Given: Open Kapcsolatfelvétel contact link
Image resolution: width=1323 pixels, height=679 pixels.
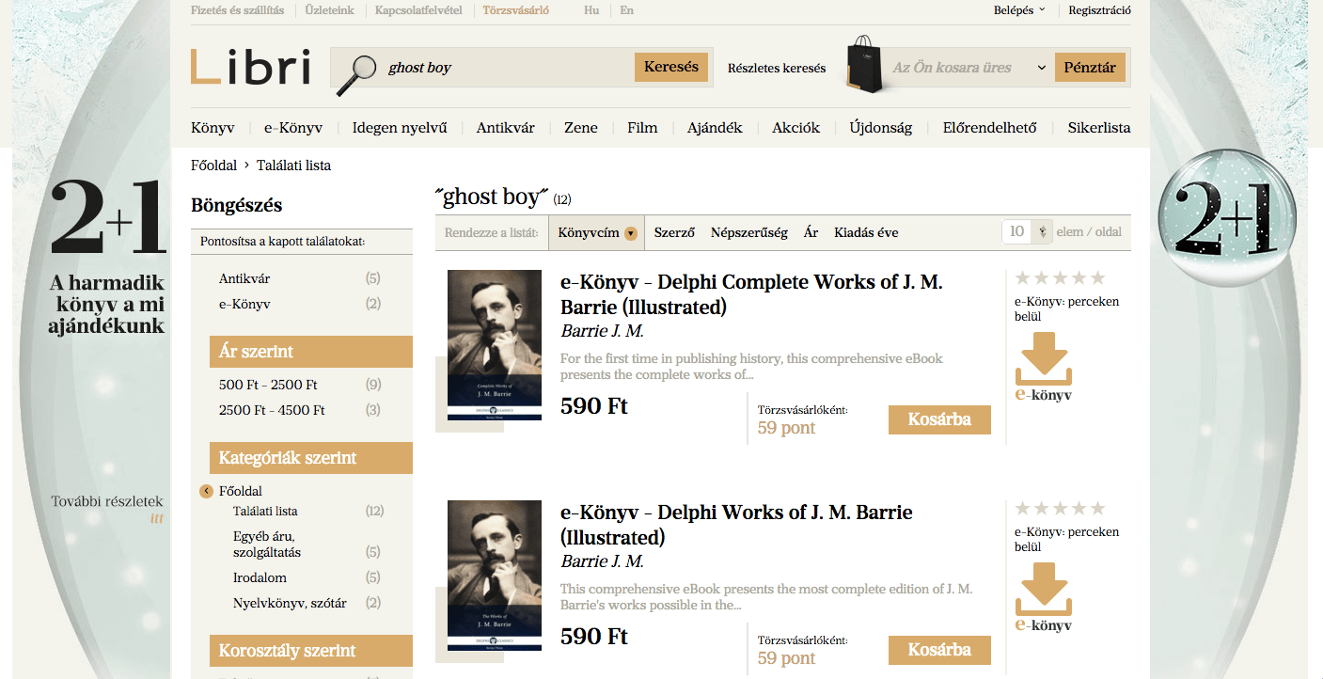Looking at the screenshot, I should [x=418, y=10].
